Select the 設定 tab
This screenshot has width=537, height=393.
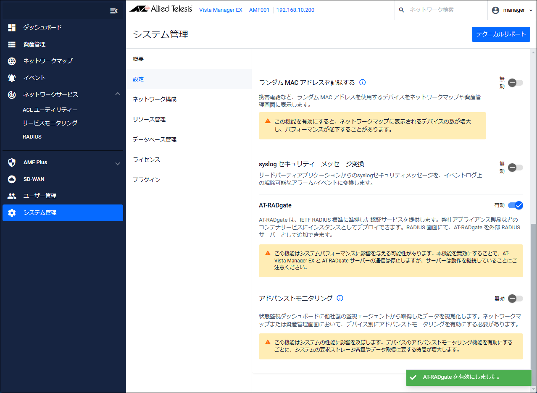[189, 79]
